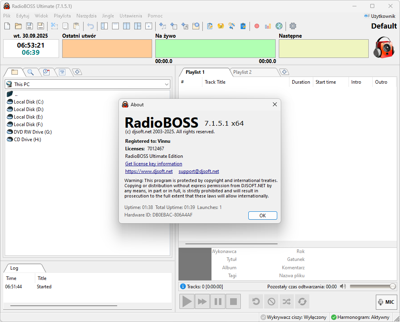Save the playlist with the first floppy disk icon

pyautogui.click(x=29, y=26)
